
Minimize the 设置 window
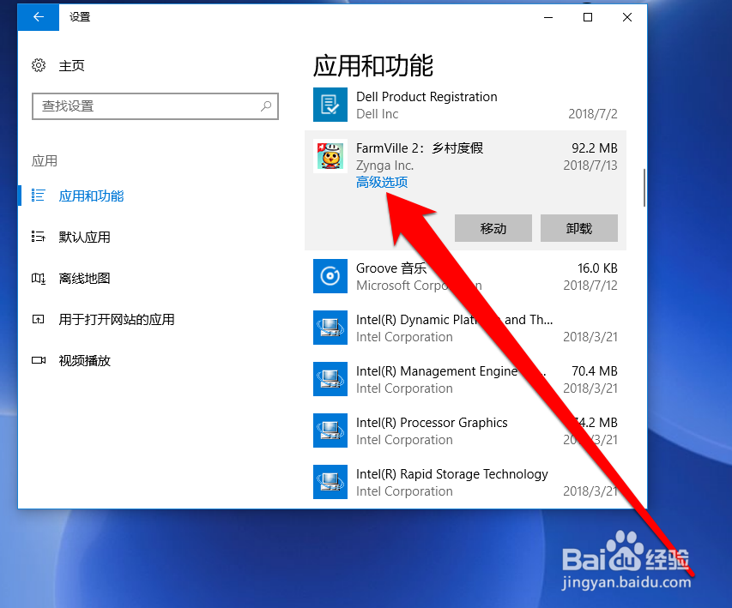tap(548, 17)
